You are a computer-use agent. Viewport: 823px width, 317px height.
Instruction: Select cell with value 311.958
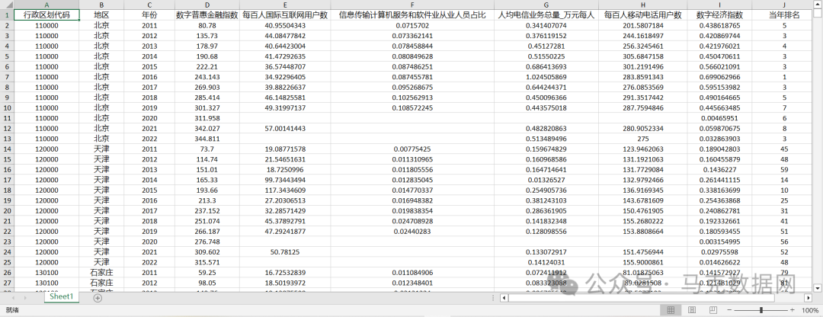pos(207,118)
